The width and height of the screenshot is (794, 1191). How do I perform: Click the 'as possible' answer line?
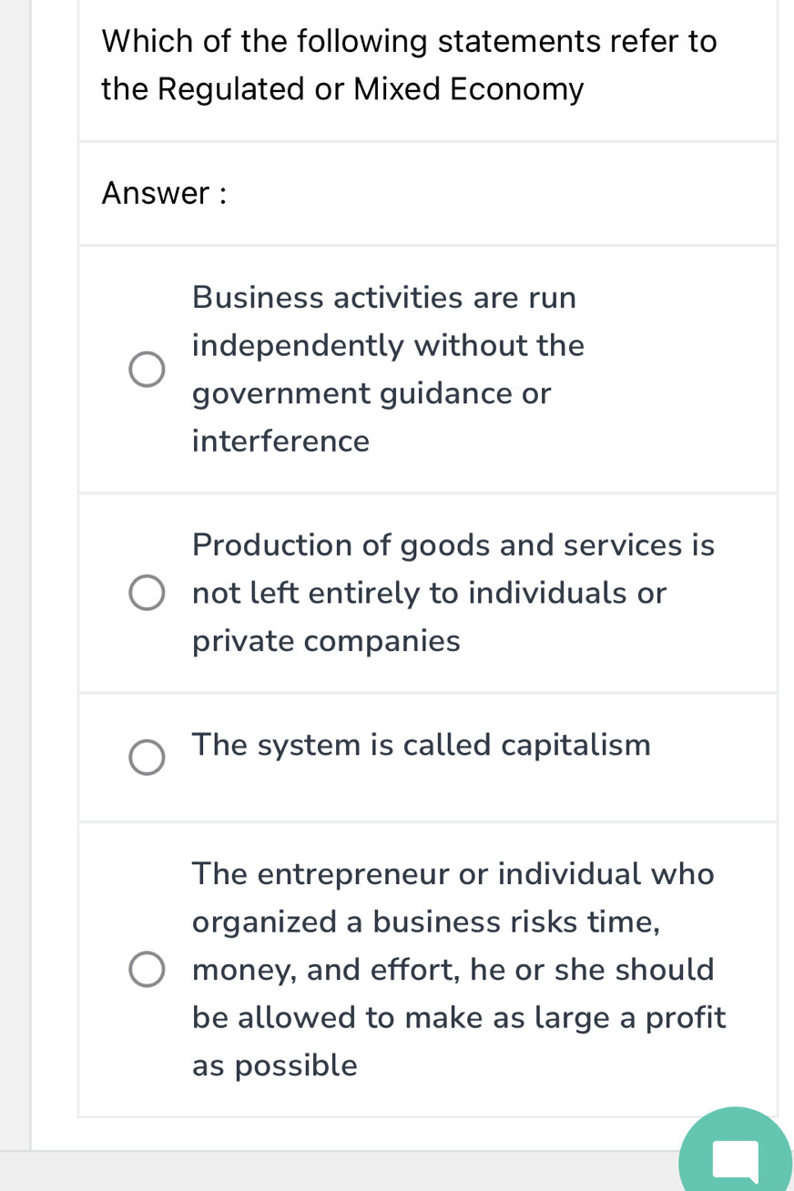coord(275,1065)
